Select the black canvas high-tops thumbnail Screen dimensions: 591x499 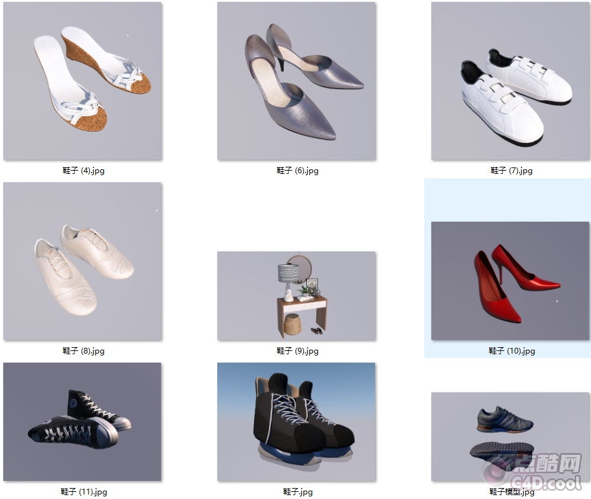(82, 421)
